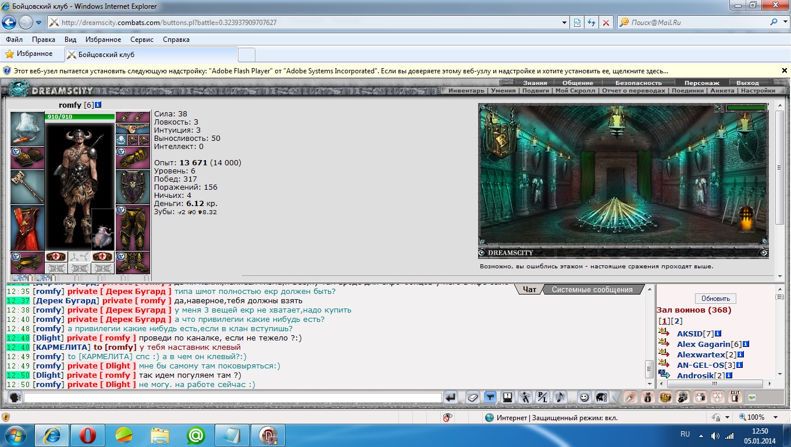Open the Знания menu
Image resolution: width=791 pixels, height=447 pixels.
(x=535, y=83)
